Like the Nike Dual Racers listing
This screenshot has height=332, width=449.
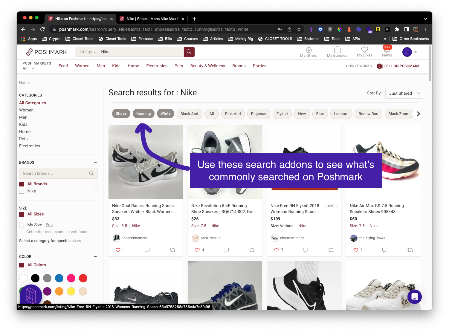(x=118, y=250)
